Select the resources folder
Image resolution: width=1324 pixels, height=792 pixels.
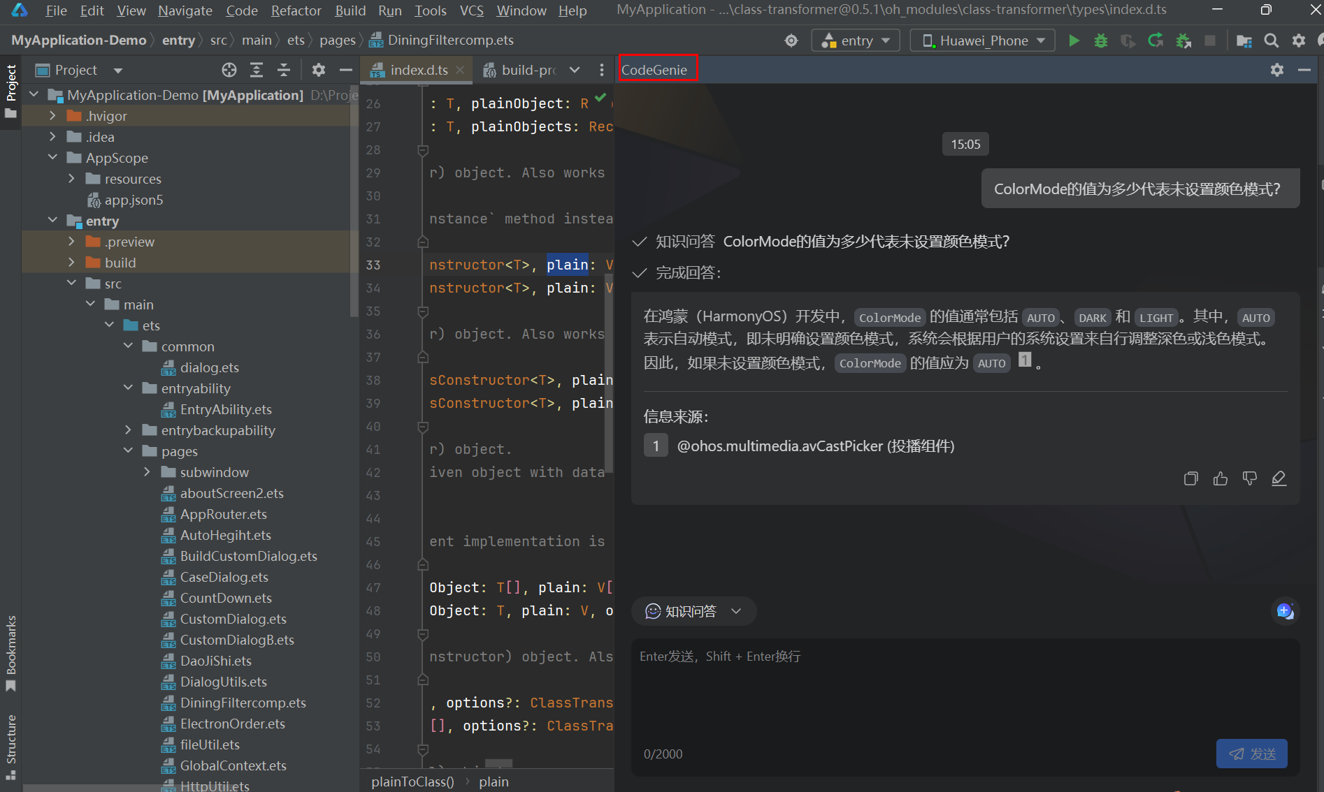(132, 179)
